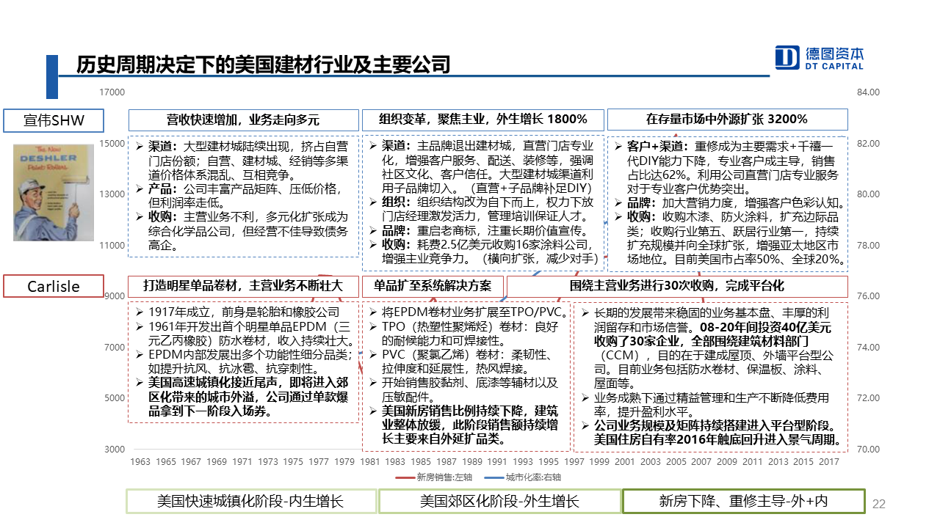
Task: Select bullet 品牌:加大营销力度,增强客户色彩认知
Action: (730, 203)
